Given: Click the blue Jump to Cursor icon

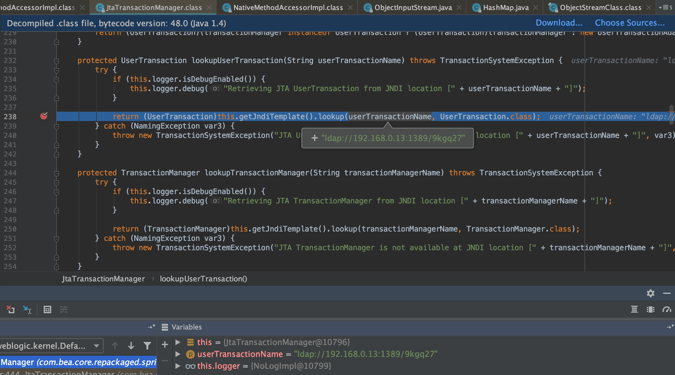Looking at the screenshot, I should point(27,309).
